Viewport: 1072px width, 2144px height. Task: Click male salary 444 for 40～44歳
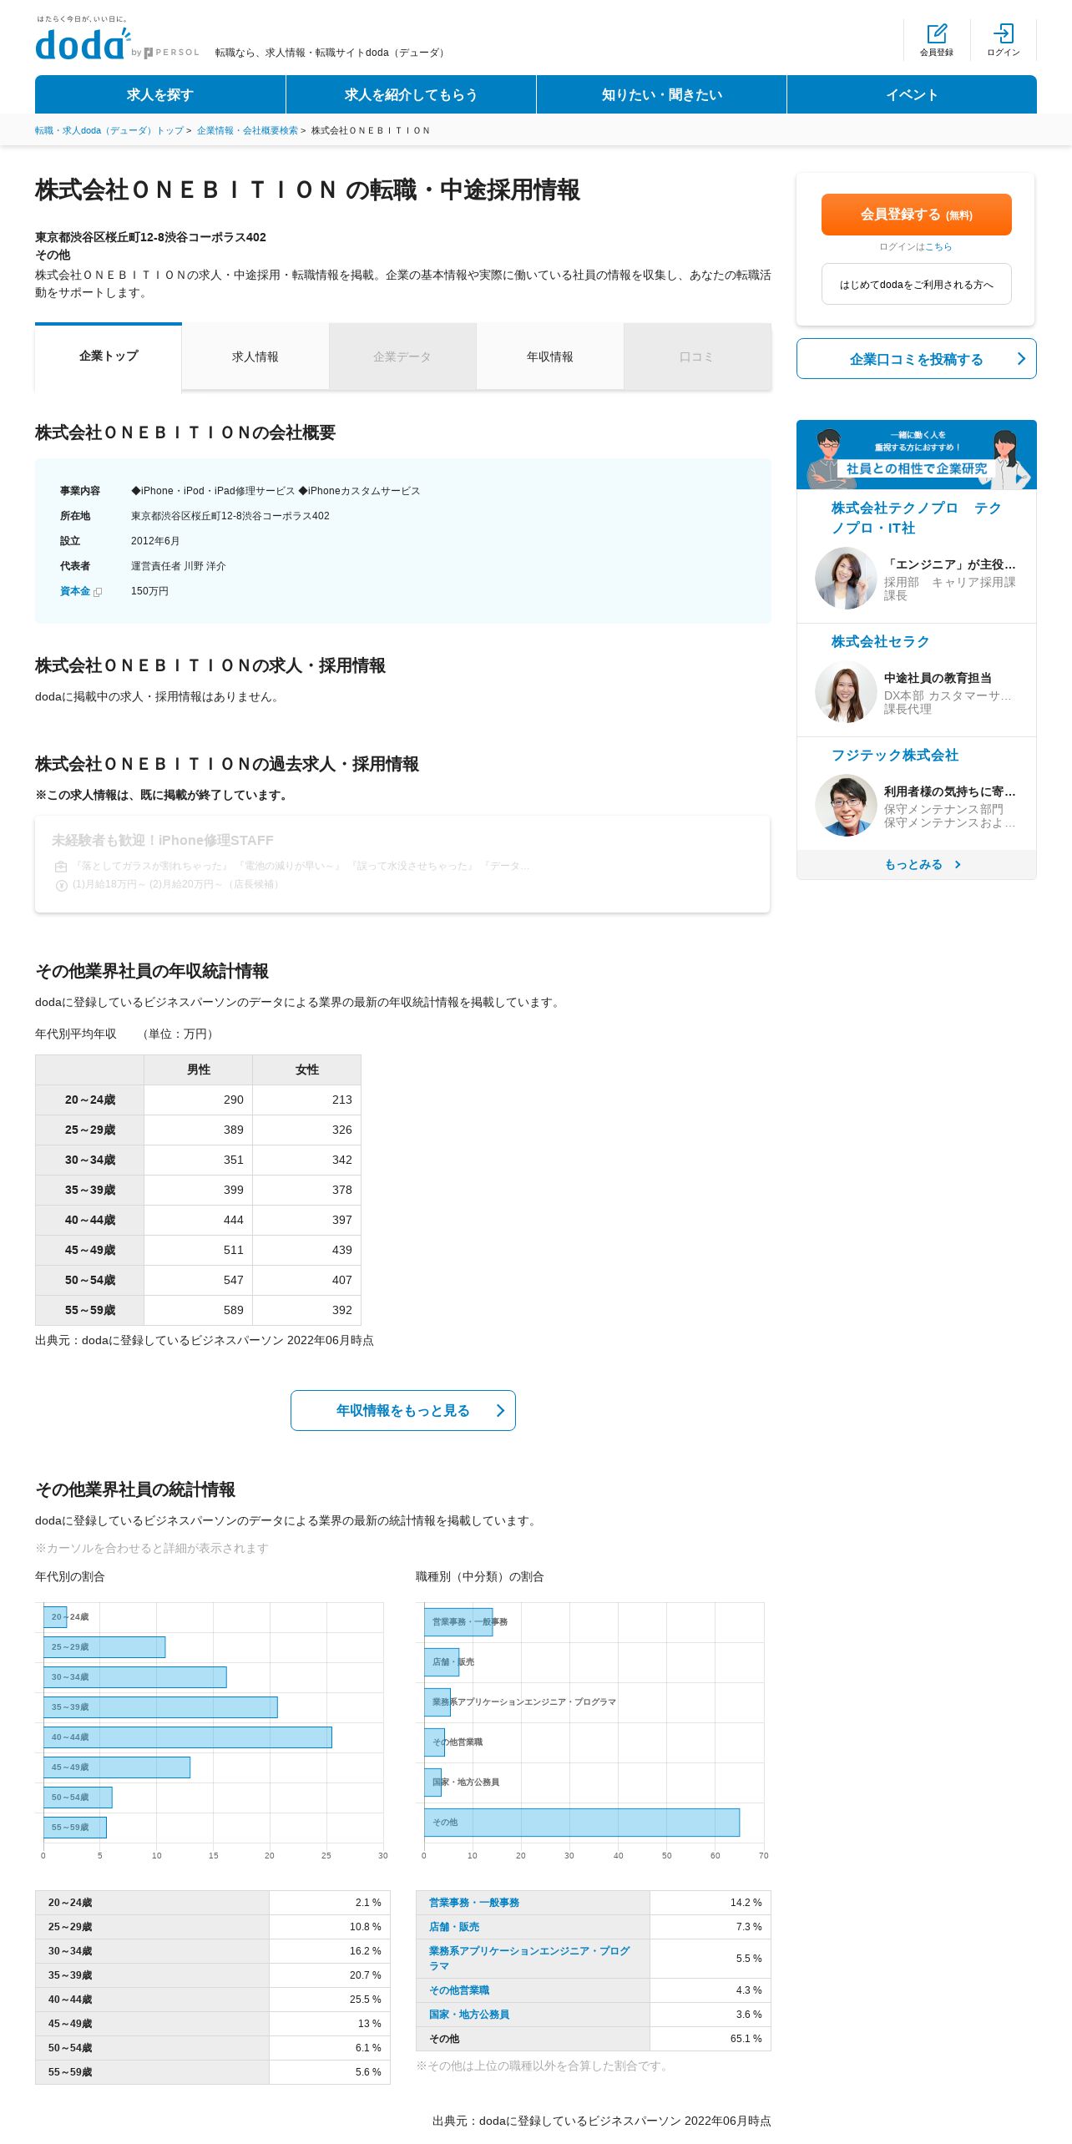234,1220
